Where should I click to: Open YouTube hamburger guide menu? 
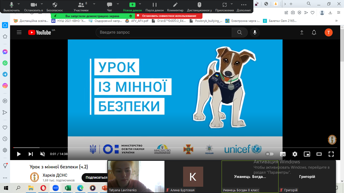tap(19, 32)
